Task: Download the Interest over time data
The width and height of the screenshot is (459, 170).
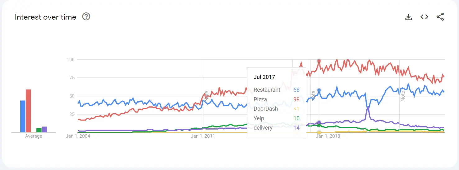Action: pos(408,17)
